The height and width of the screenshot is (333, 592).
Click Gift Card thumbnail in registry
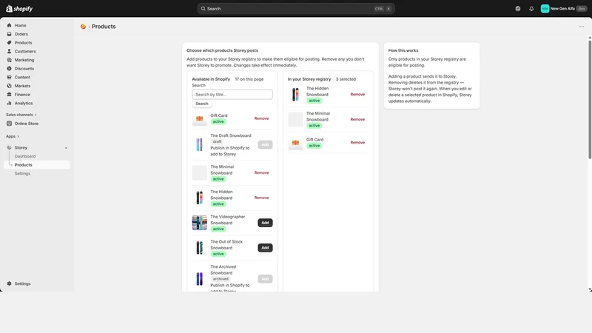pos(295,143)
